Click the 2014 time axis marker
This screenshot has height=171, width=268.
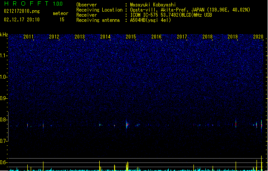(105, 37)
